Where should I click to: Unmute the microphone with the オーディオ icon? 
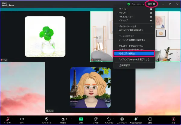(x=8, y=119)
